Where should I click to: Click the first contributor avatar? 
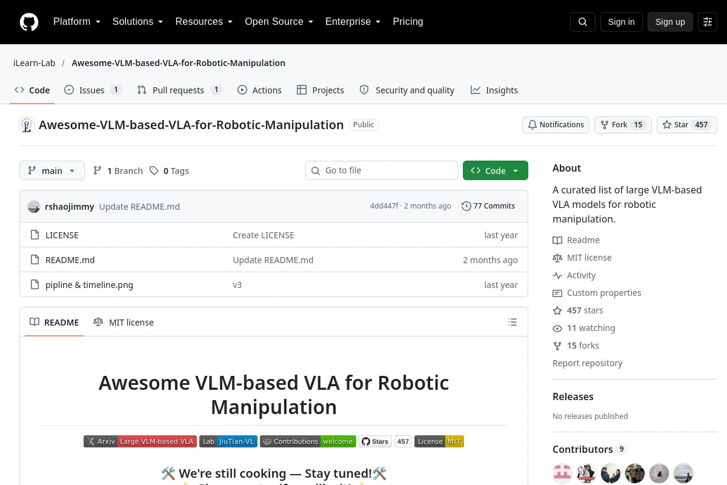pyautogui.click(x=562, y=473)
